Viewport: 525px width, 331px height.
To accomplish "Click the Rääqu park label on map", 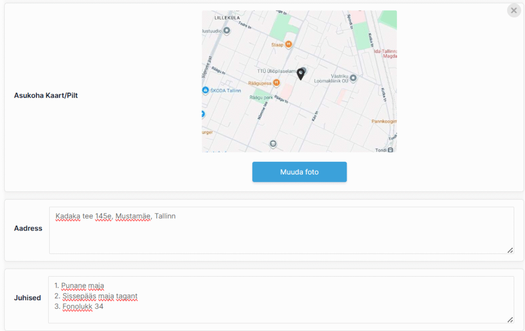I will pos(261,96).
